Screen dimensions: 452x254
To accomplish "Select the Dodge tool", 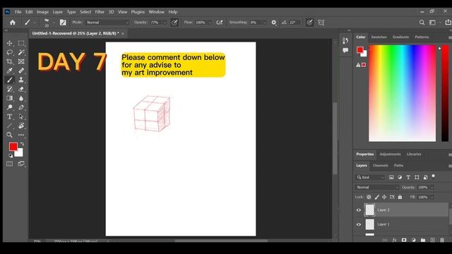I will (9, 107).
